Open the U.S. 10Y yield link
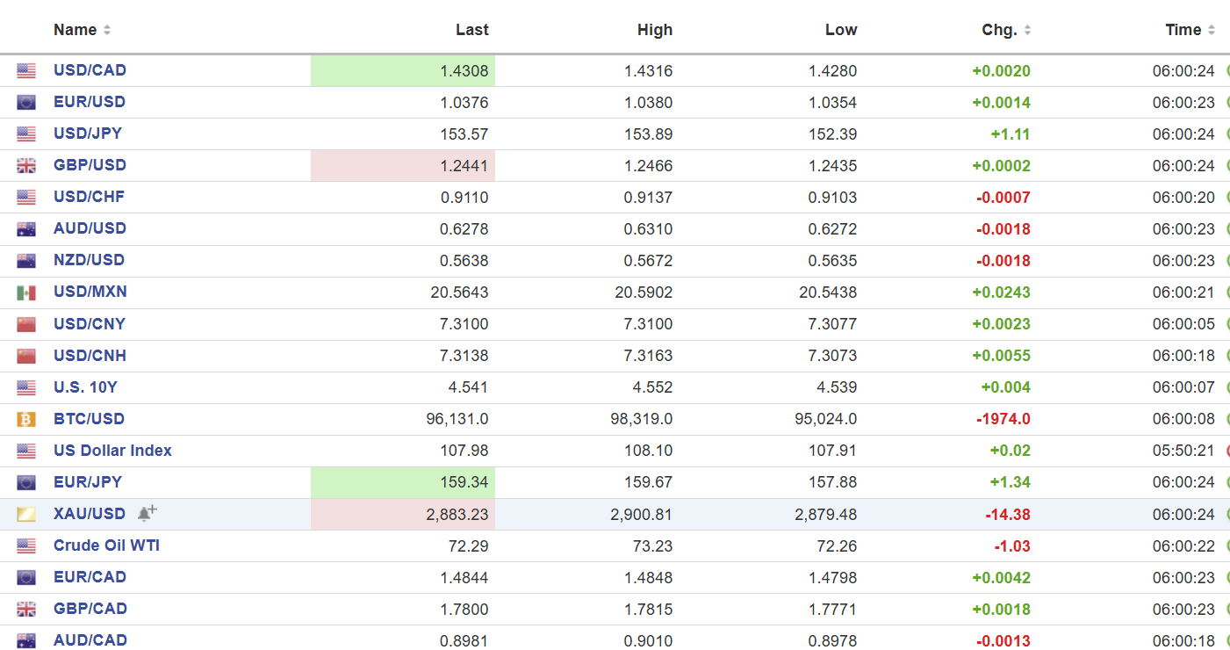This screenshot has height=650, width=1230. (85, 387)
